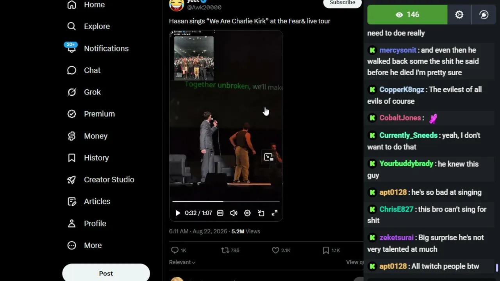Open Premium via the verified badge icon
The image size is (500, 281).
(x=71, y=114)
